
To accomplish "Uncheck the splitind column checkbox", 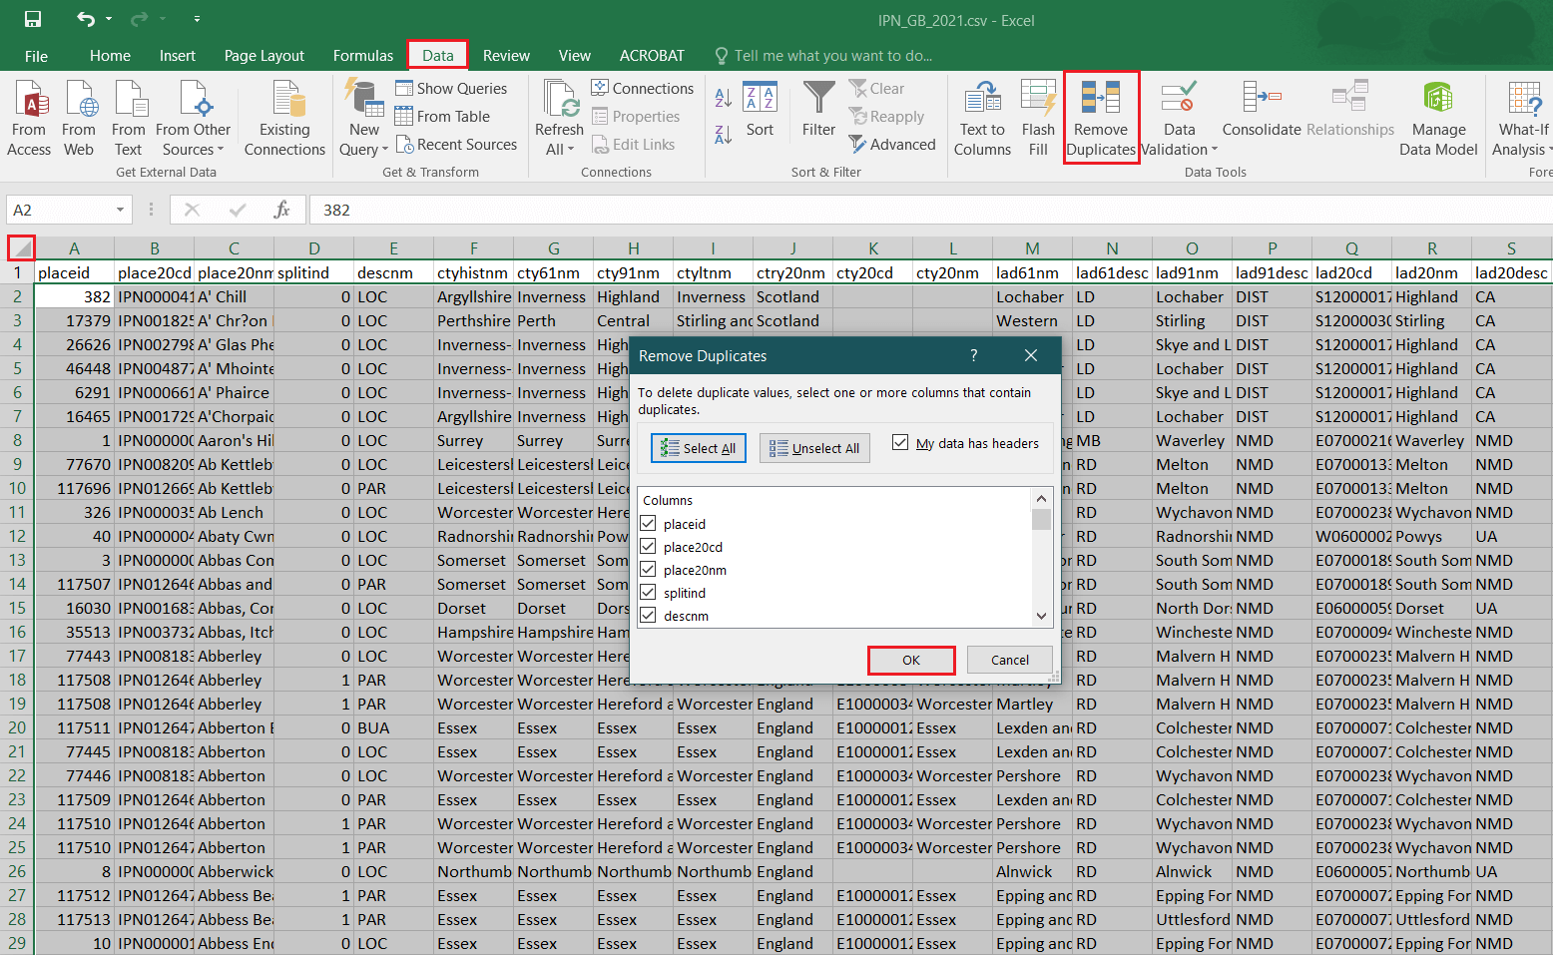I will click(648, 592).
